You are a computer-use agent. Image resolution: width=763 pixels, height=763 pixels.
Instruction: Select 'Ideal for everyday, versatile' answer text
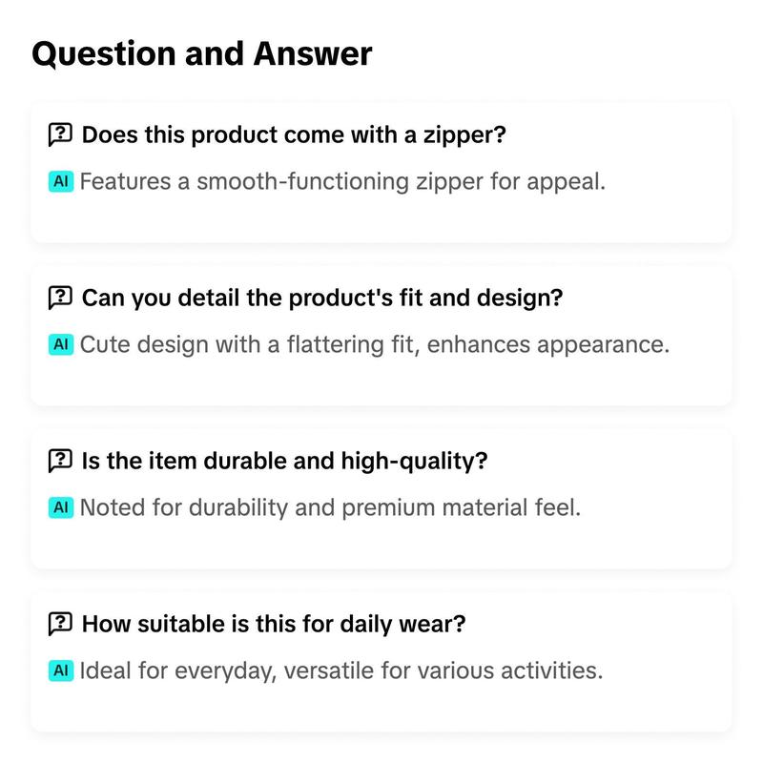(341, 671)
